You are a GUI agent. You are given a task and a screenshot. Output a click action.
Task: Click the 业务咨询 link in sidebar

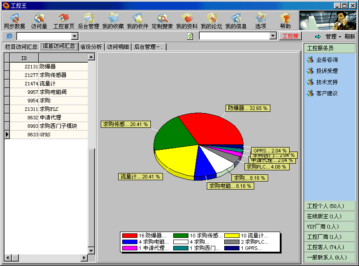pos(327,60)
